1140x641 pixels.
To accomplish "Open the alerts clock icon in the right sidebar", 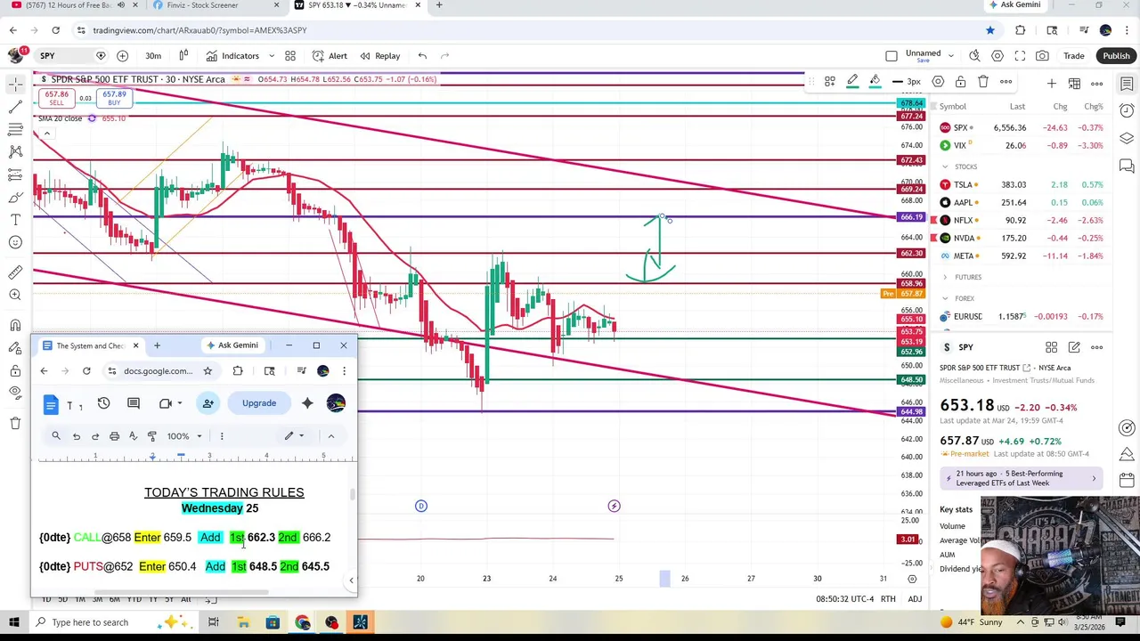I will pyautogui.click(x=1127, y=111).
